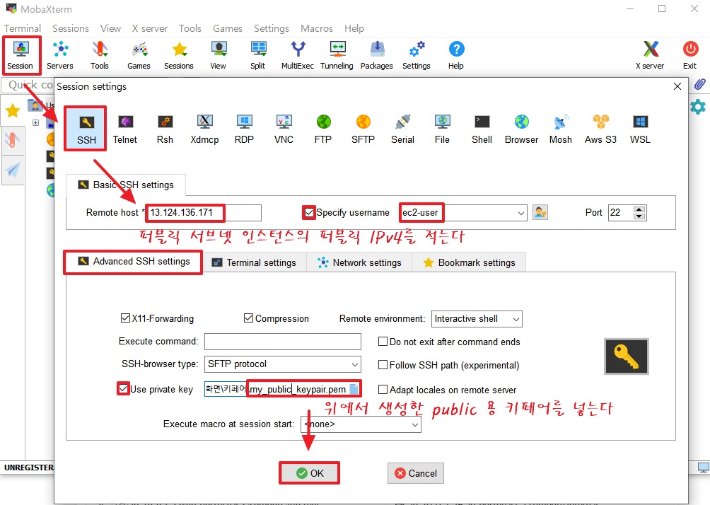Open the Tools toolbar icon

(100, 56)
